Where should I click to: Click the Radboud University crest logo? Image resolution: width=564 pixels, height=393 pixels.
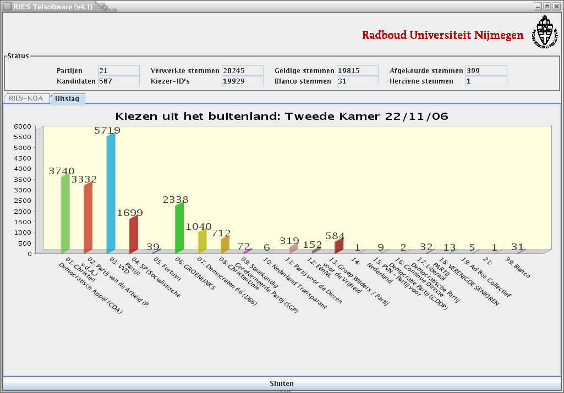click(544, 32)
